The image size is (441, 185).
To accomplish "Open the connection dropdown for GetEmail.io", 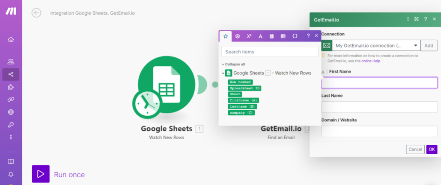I will pos(416,46).
